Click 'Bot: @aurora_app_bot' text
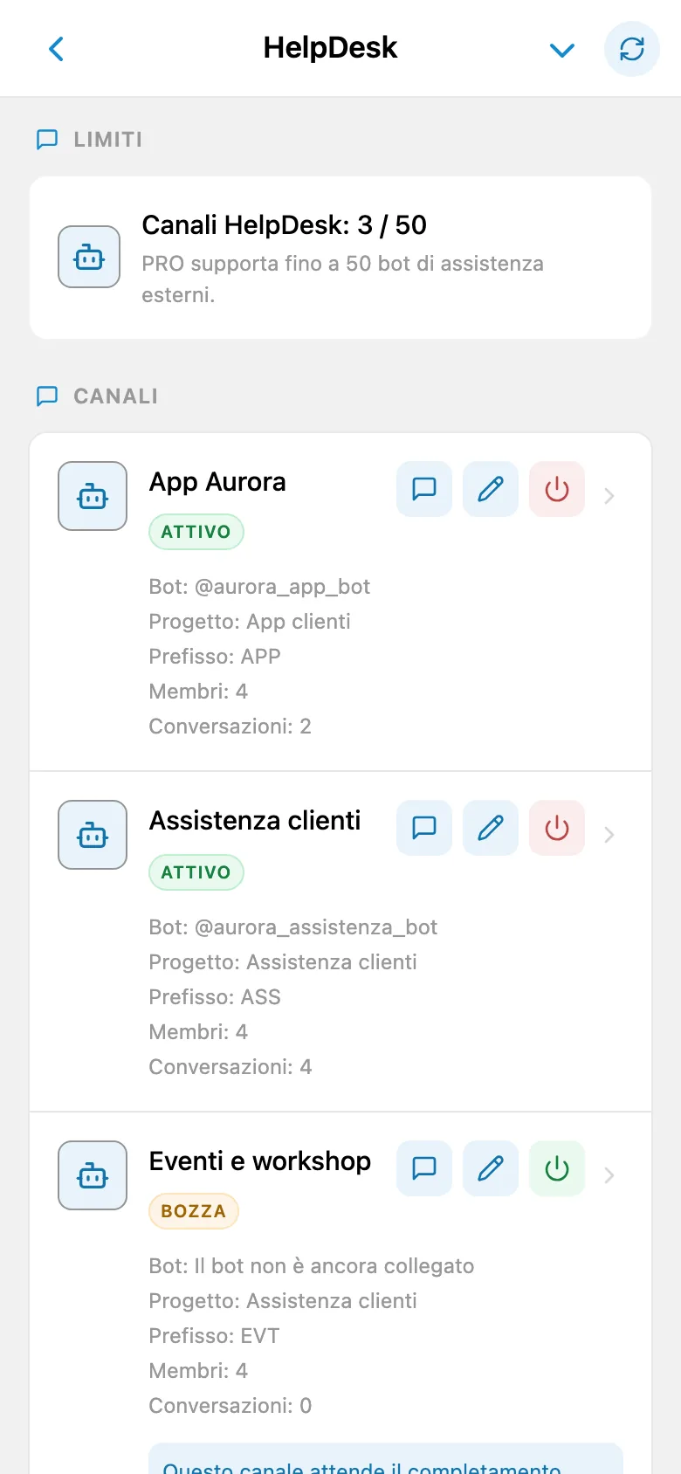Viewport: 681px width, 1474px height. coord(259,587)
